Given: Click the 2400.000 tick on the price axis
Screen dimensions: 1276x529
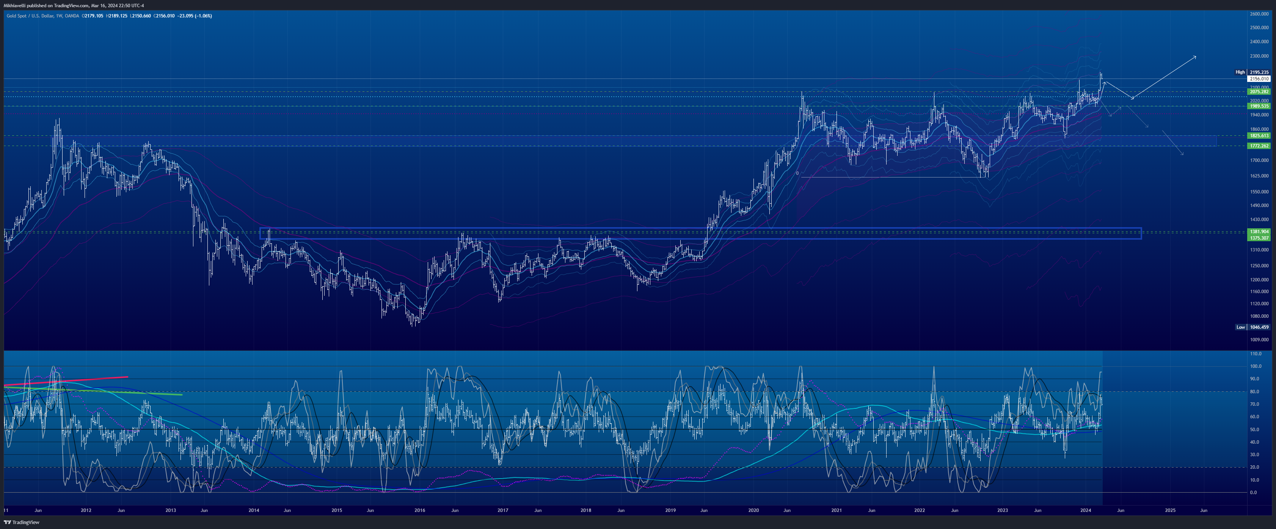Looking at the screenshot, I should (1259, 42).
